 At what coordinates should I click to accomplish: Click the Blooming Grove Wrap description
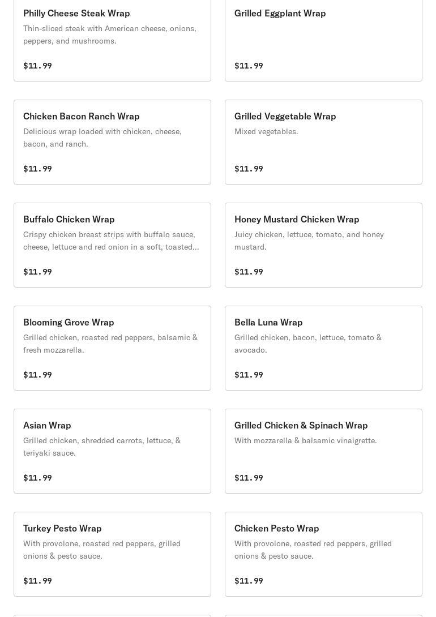click(x=110, y=344)
